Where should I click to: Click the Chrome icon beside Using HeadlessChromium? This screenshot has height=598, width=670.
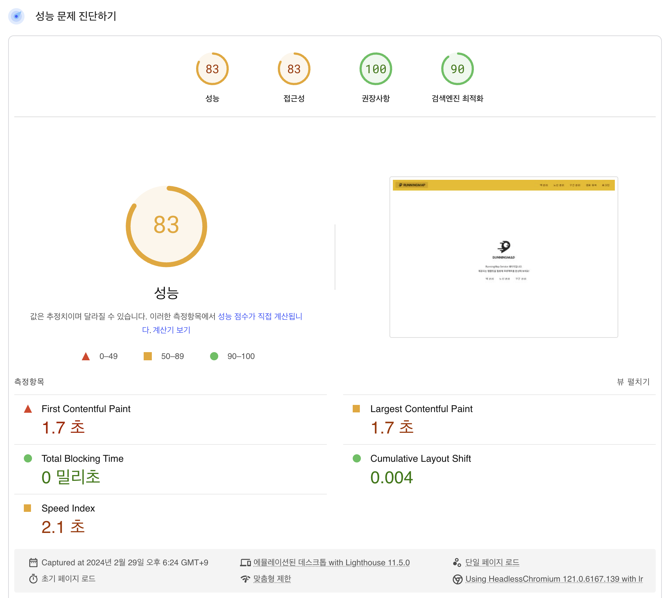coord(458,579)
